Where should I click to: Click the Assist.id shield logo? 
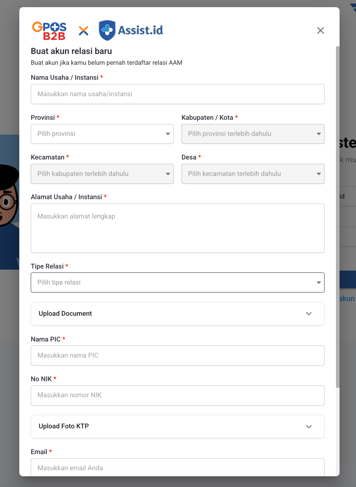click(107, 30)
